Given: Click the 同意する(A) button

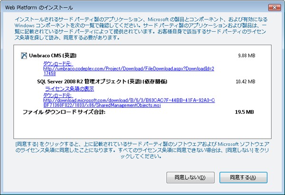Looking at the screenshot, I should pos(243,177).
